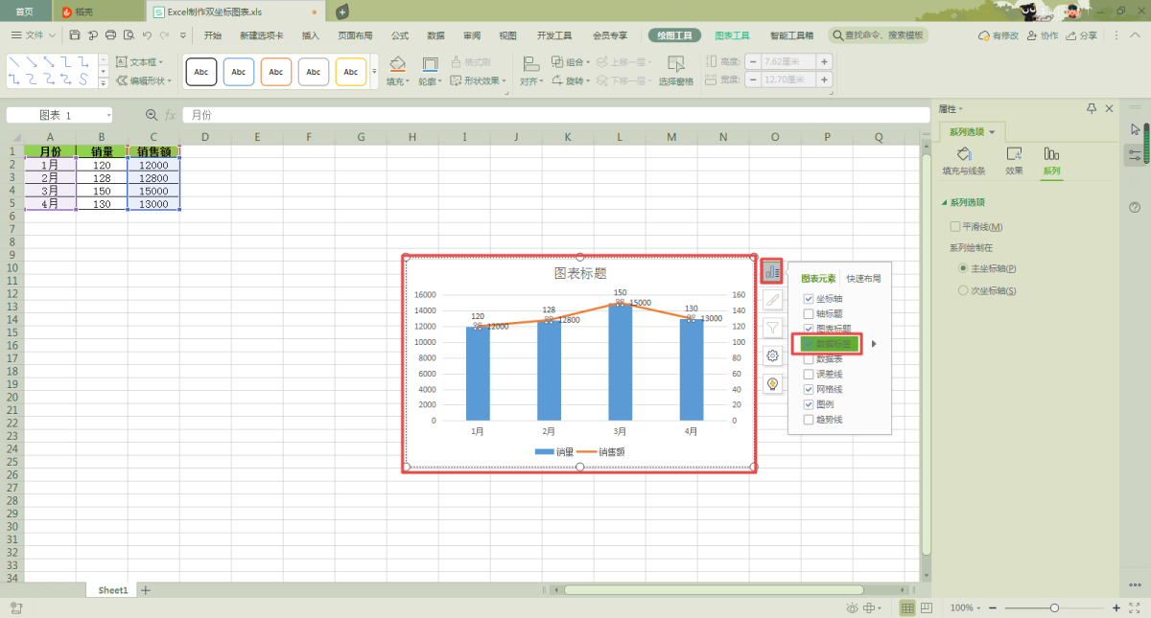Click the lightbulb suggestion icon beside chart
Image resolution: width=1151 pixels, height=618 pixels.
point(772,383)
